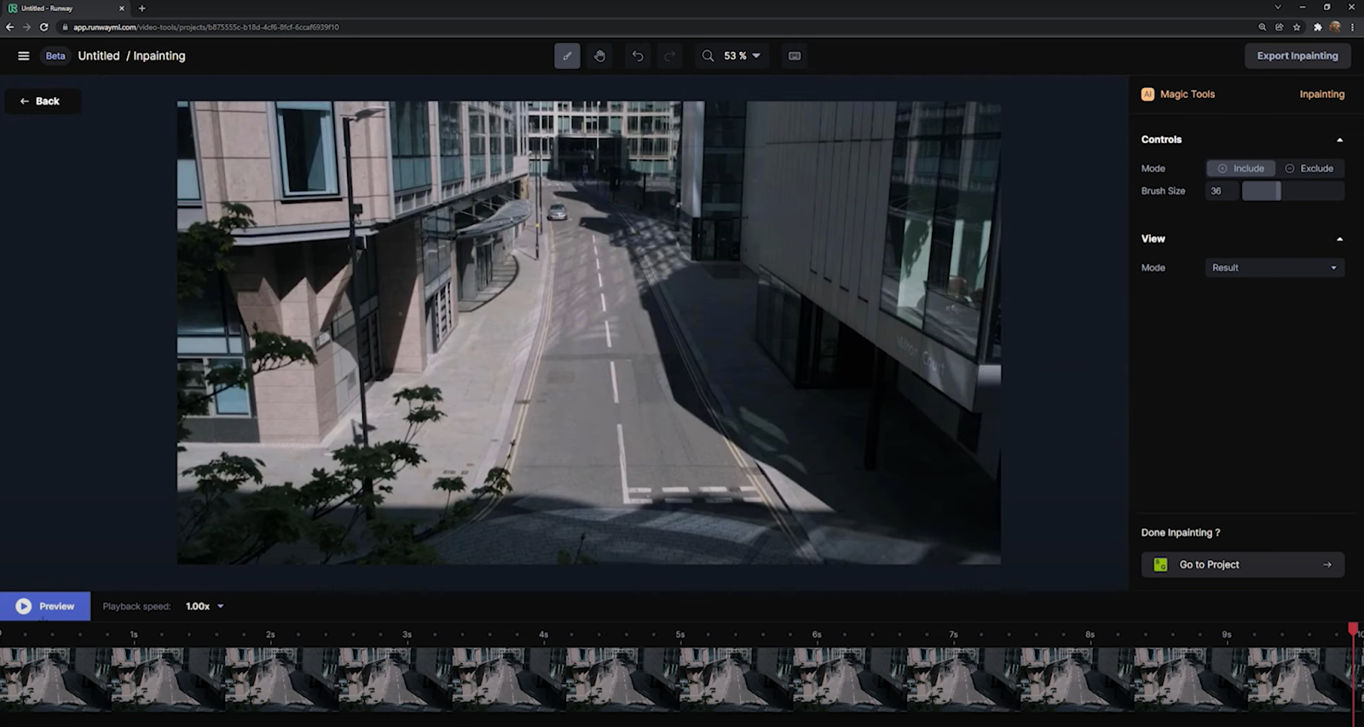Click the Beta badge
The height and width of the screenshot is (727, 1364).
[x=55, y=56]
